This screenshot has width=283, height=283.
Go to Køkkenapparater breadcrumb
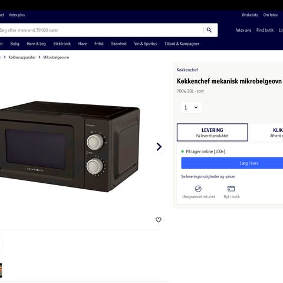click(x=22, y=57)
